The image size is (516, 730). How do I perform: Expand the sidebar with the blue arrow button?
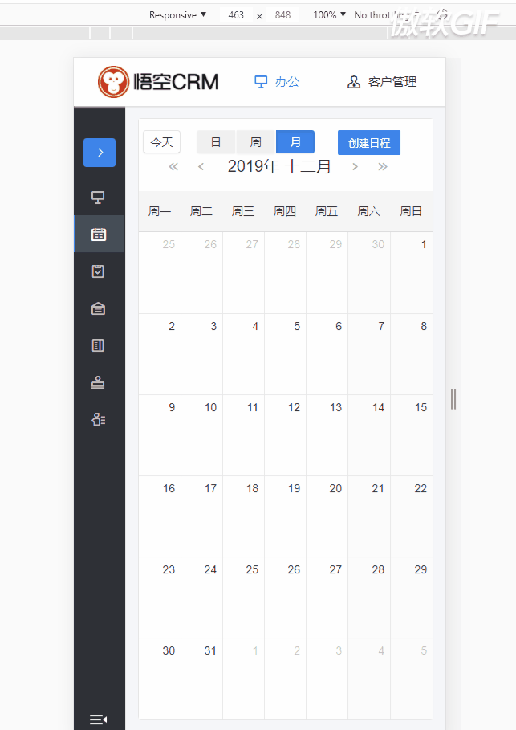click(100, 153)
